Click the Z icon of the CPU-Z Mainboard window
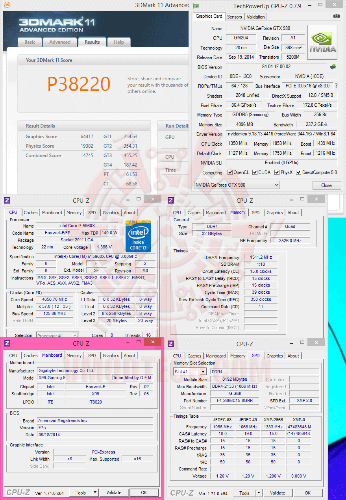Viewport: 346px width, 500px height. (x=7, y=343)
